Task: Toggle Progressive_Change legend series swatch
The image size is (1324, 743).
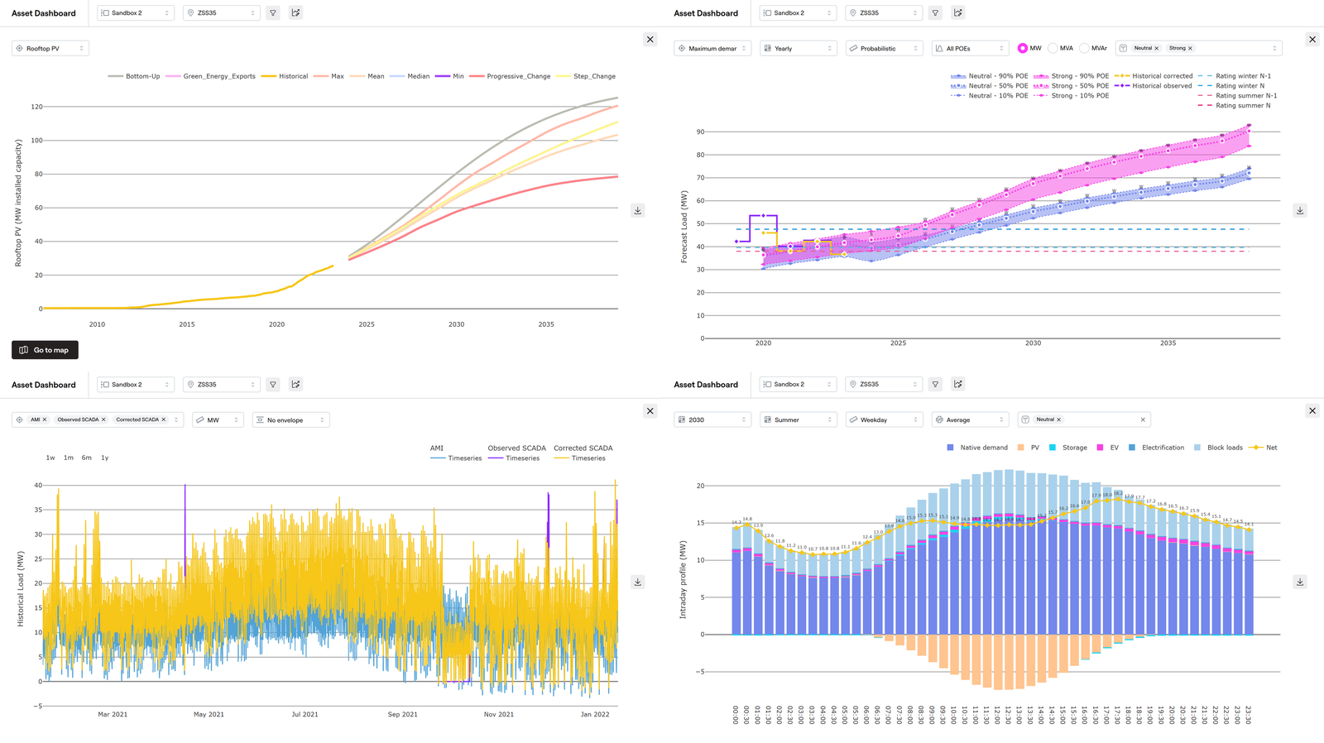Action: [477, 76]
